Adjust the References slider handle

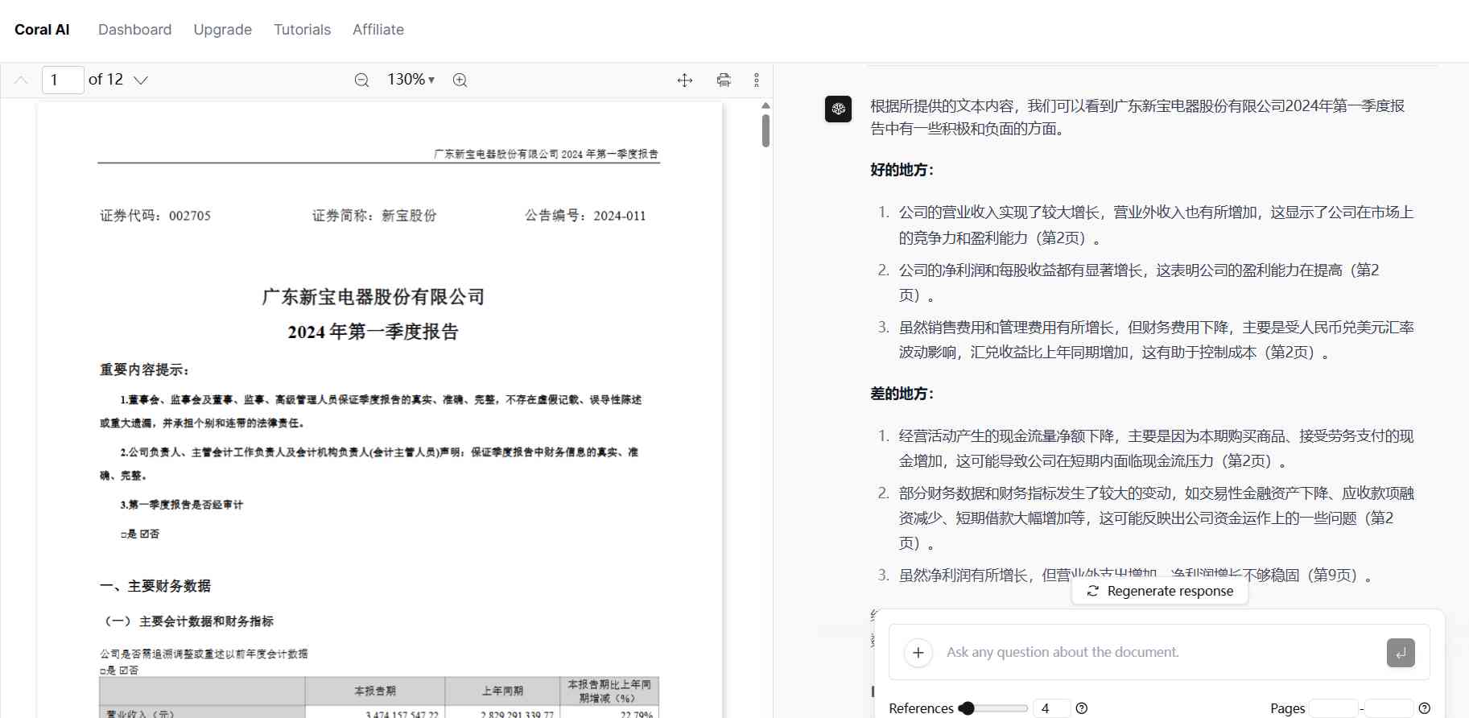pos(967,708)
